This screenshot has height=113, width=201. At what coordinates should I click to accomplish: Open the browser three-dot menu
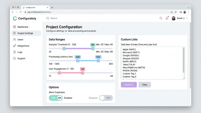188,12
